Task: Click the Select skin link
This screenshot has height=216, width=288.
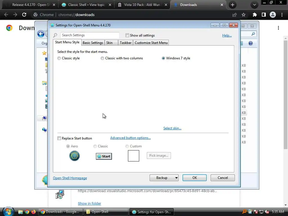Action: click(172, 128)
